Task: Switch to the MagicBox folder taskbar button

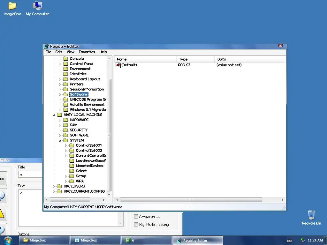Action: pyautogui.click(x=44, y=240)
